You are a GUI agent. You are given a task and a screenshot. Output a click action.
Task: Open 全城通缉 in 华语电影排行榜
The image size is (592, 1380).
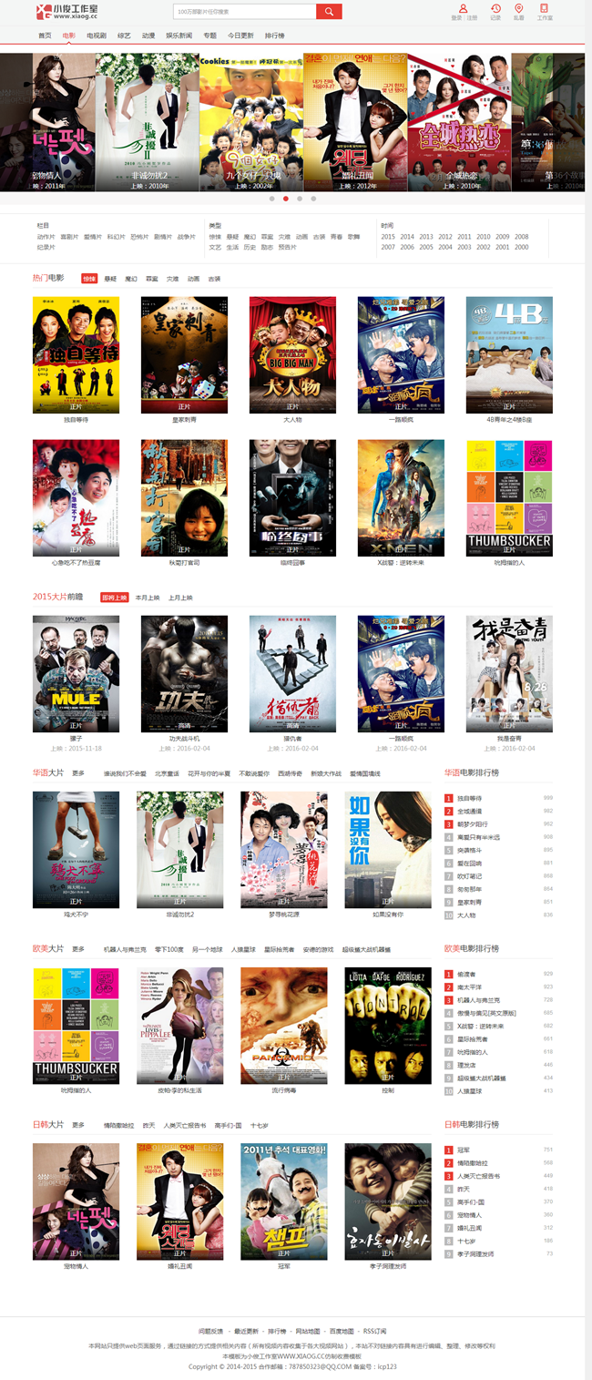pos(469,811)
